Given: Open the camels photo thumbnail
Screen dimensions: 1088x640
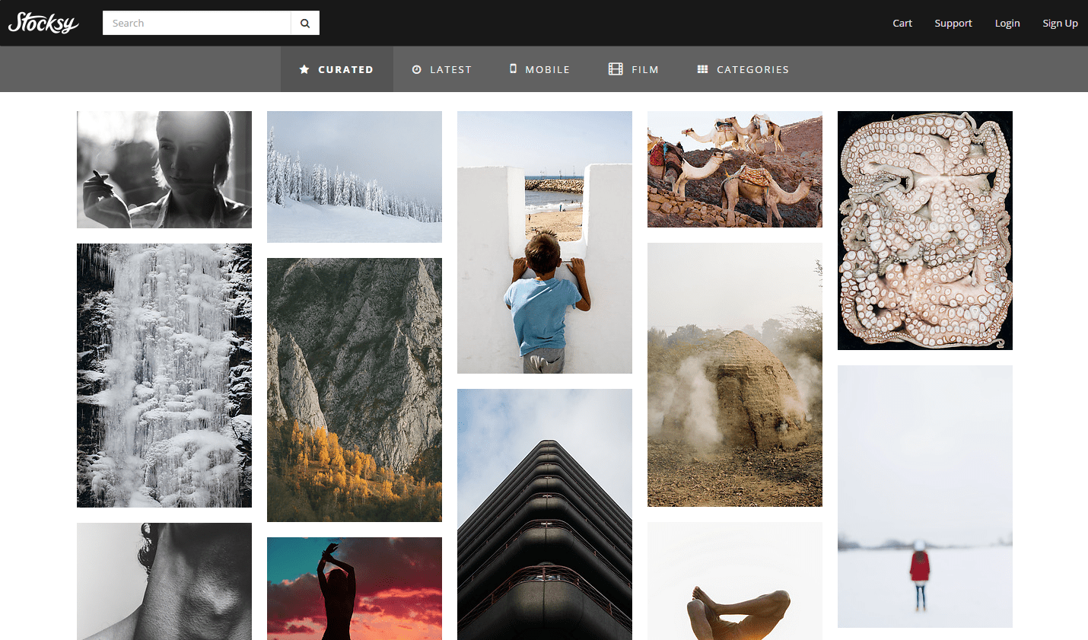Looking at the screenshot, I should coord(734,169).
